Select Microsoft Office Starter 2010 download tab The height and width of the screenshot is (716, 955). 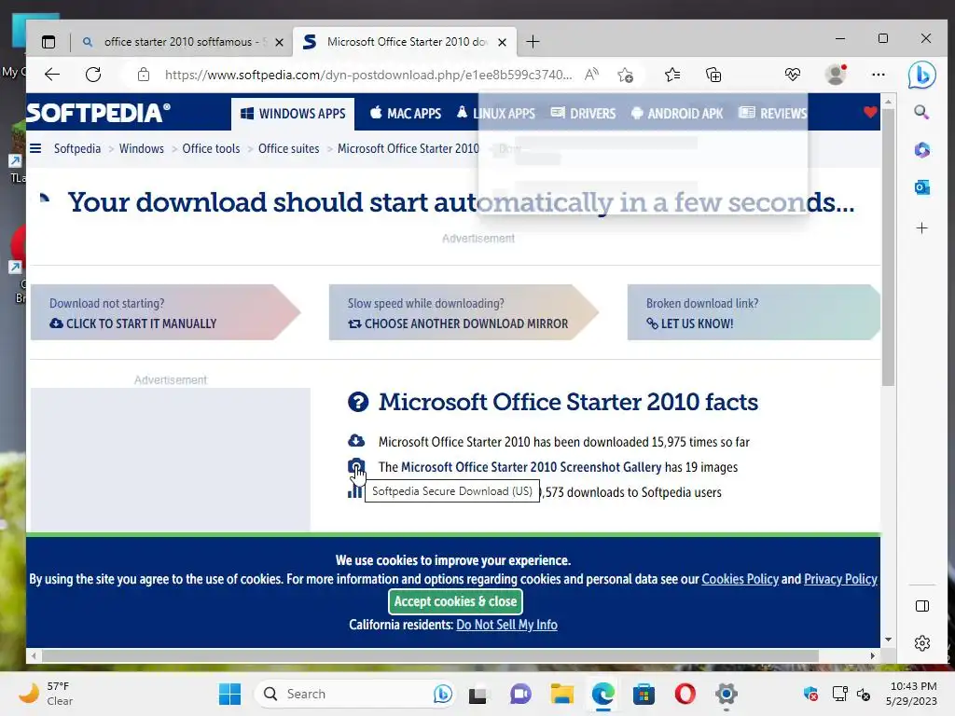click(407, 42)
